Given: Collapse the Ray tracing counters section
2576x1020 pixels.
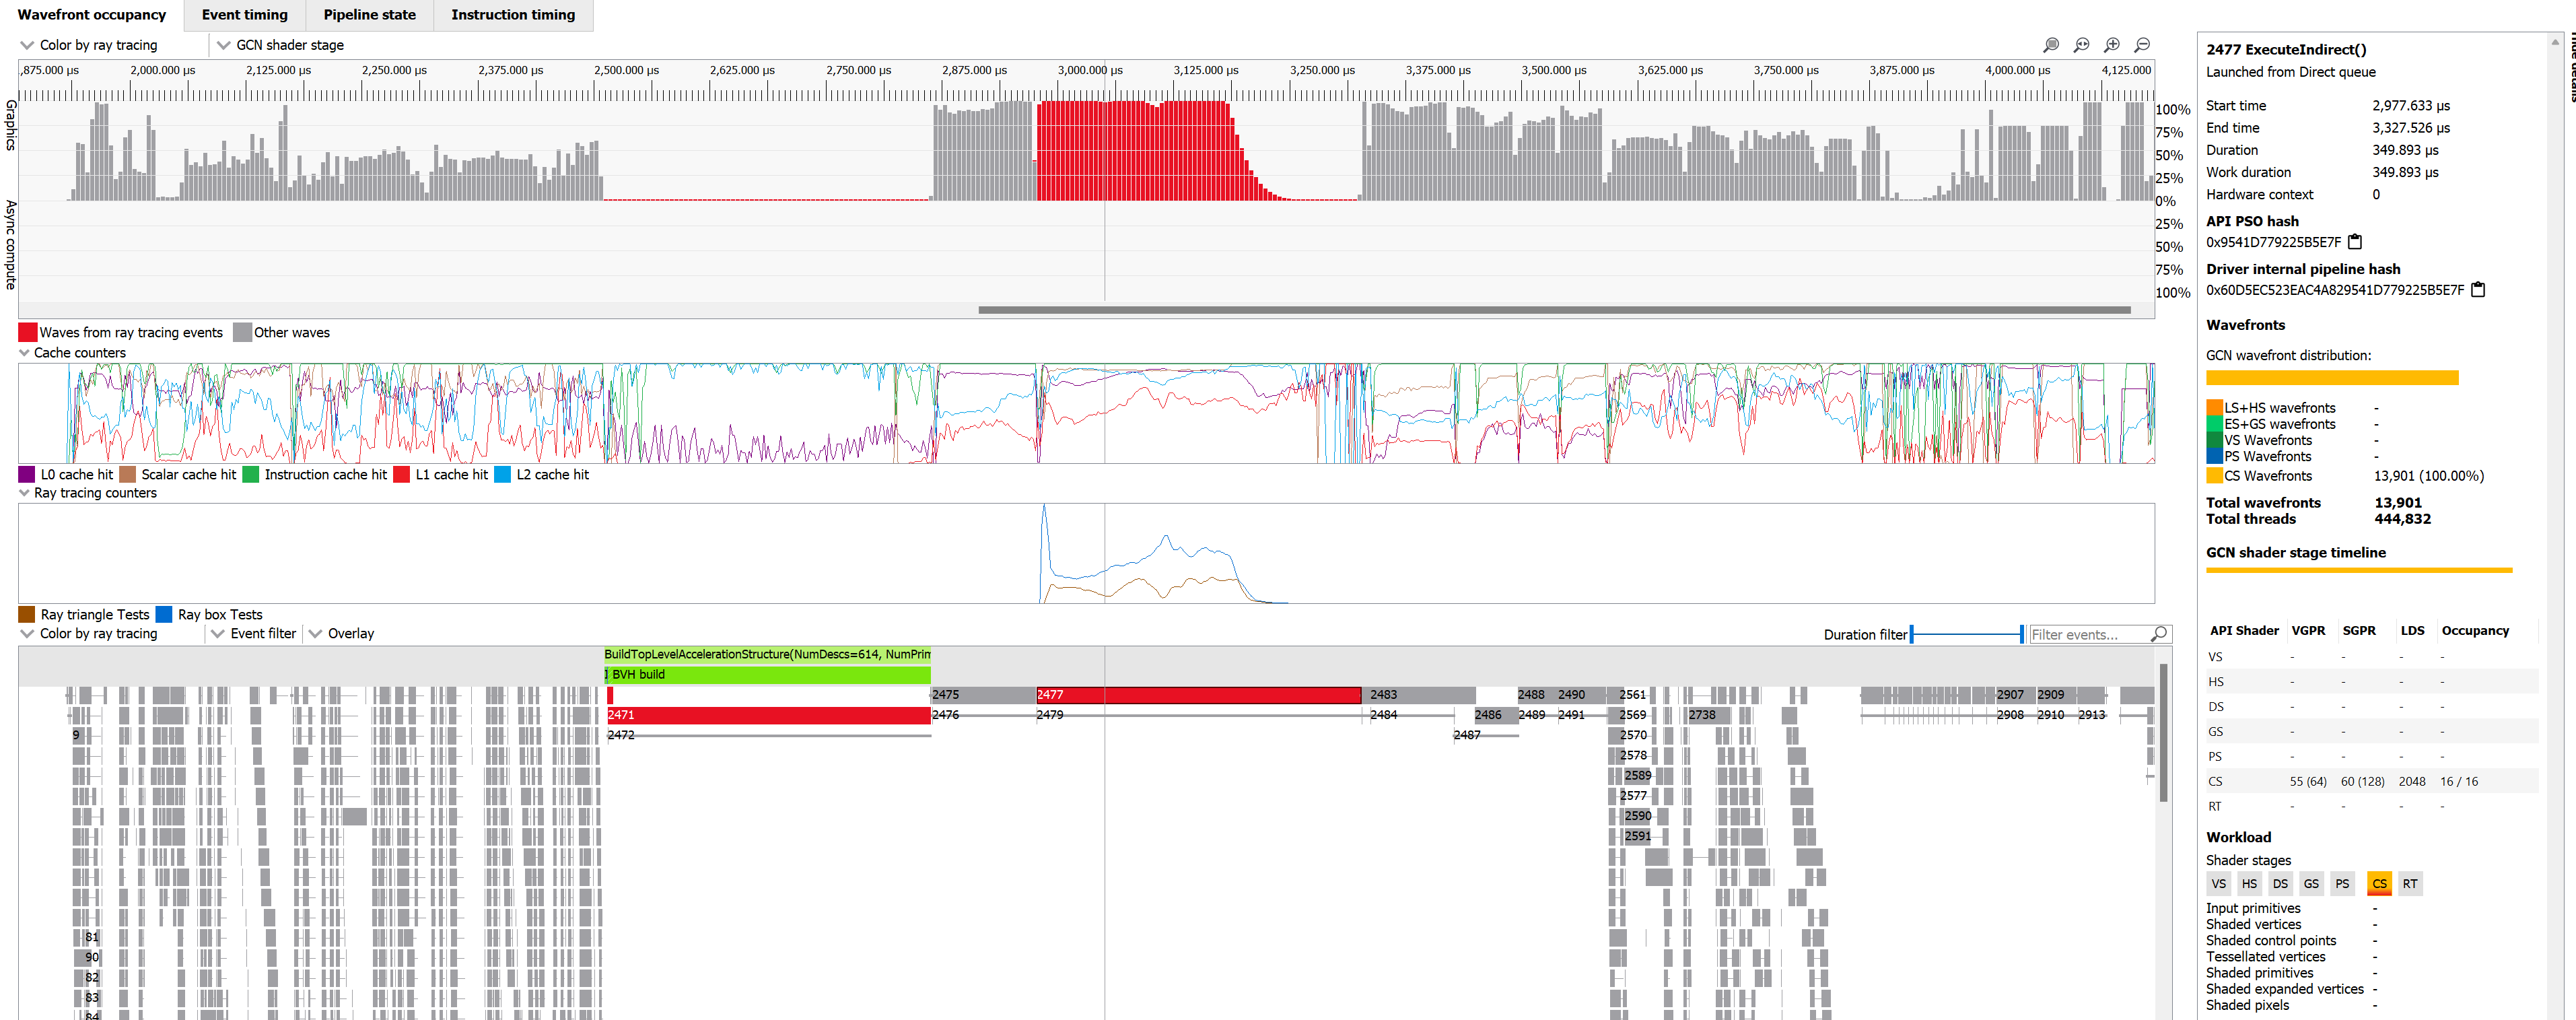Looking at the screenshot, I should coord(25,493).
